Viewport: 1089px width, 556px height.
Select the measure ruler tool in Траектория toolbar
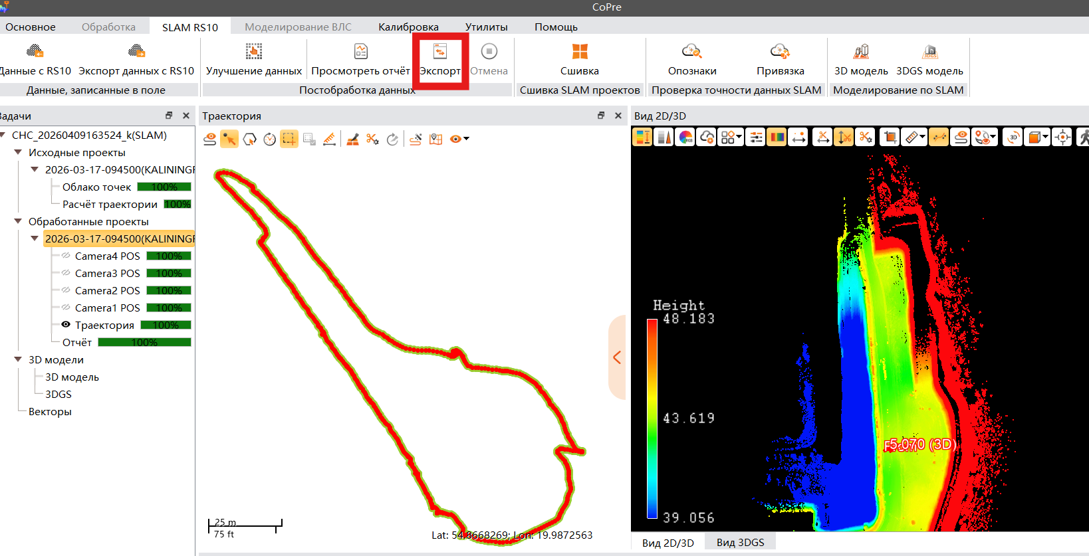click(329, 139)
